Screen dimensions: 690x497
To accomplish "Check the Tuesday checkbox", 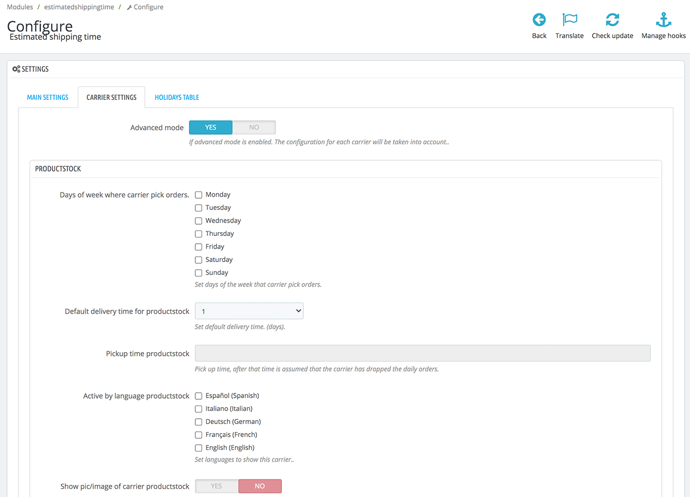I will click(x=198, y=208).
